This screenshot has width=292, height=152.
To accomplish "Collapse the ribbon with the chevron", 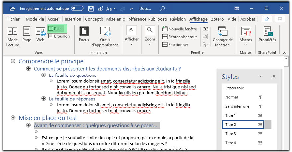I will pyautogui.click(x=285, y=53).
